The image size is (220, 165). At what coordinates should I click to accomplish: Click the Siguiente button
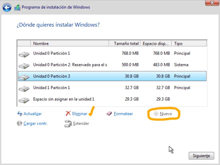[201, 156]
